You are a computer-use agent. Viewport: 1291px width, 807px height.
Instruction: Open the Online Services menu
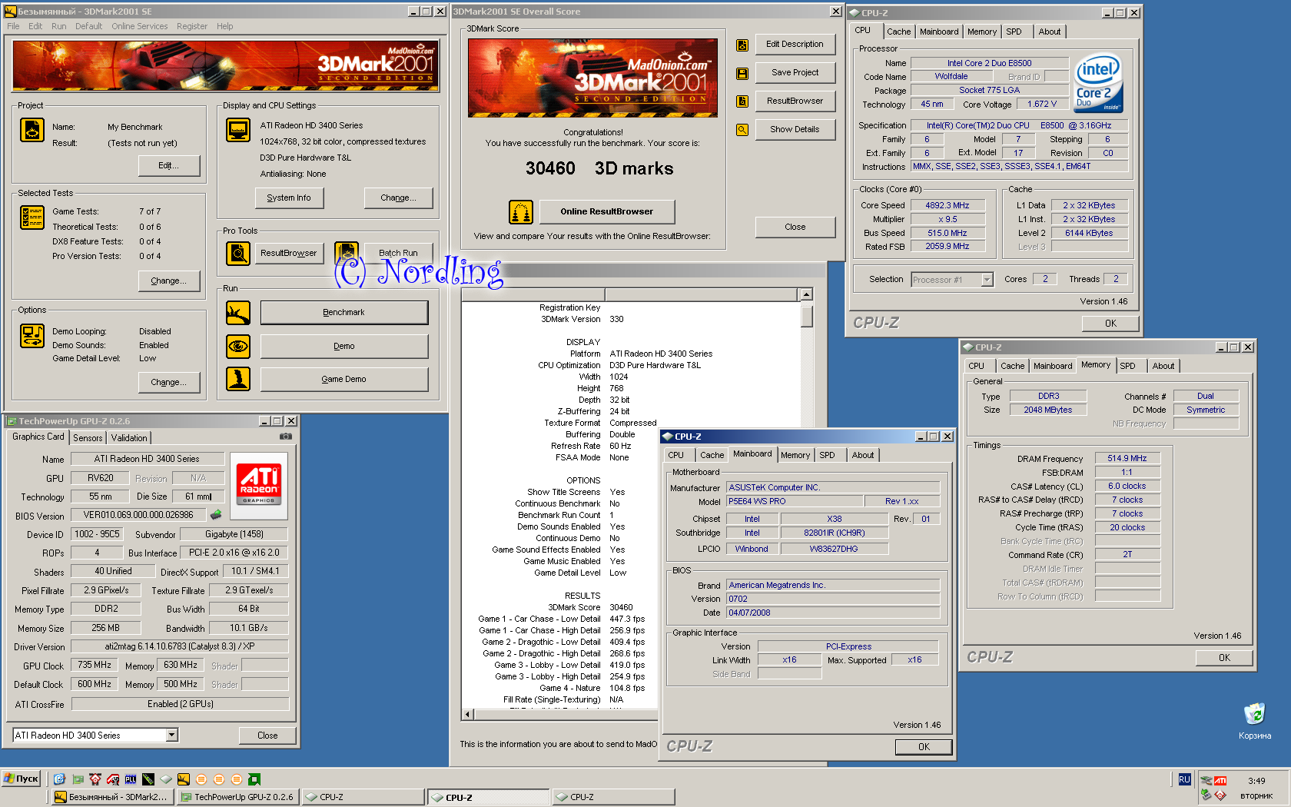[139, 26]
